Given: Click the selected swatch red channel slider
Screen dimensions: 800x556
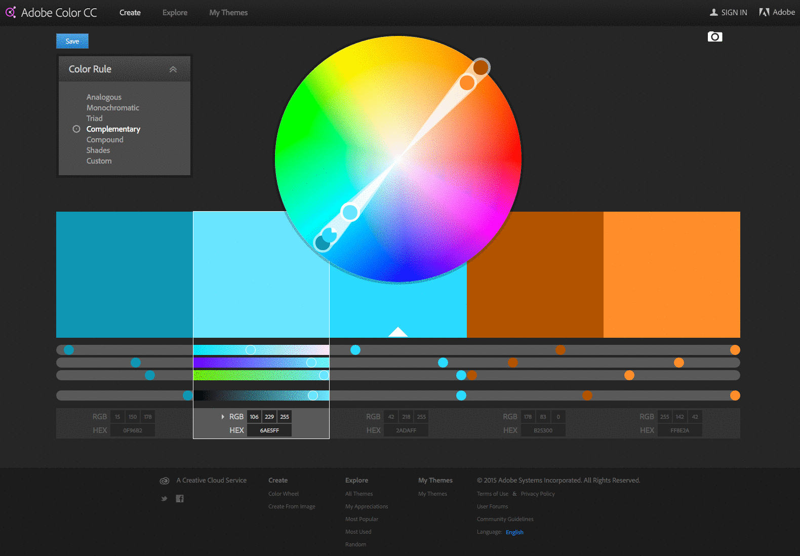Looking at the screenshot, I should (x=261, y=350).
